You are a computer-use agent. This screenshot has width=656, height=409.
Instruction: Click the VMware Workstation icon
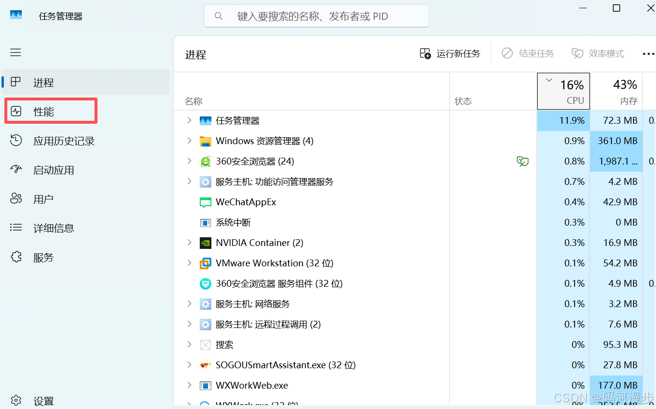(206, 263)
